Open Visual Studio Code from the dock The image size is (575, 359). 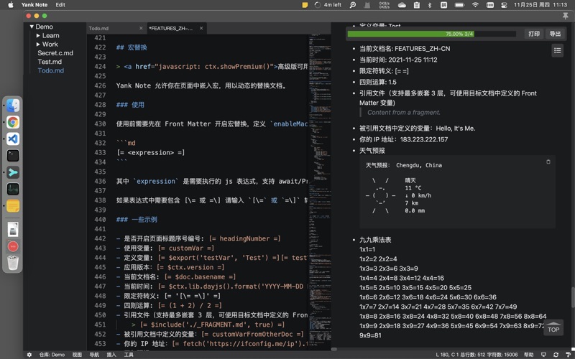click(x=13, y=139)
